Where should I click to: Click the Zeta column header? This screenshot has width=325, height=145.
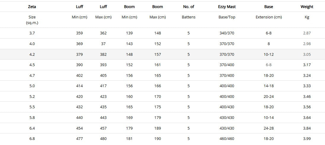(x=32, y=7)
